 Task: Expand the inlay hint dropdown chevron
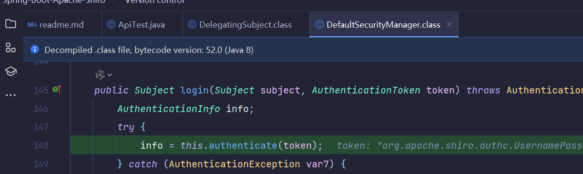coord(110,75)
